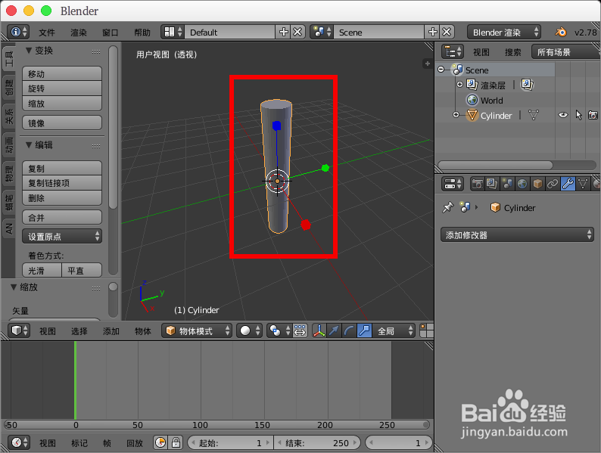Set shading to 光滑 (smooth)

42,270
